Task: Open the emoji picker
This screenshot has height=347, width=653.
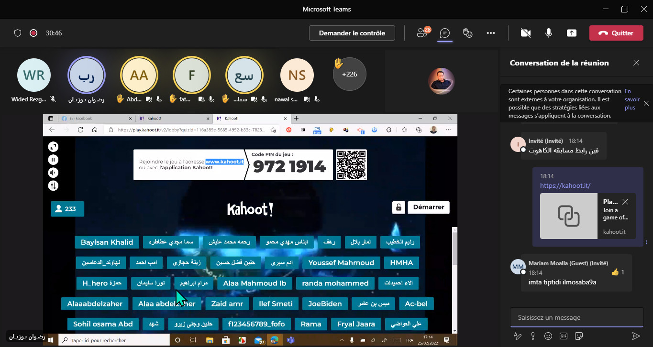Action: pyautogui.click(x=548, y=336)
